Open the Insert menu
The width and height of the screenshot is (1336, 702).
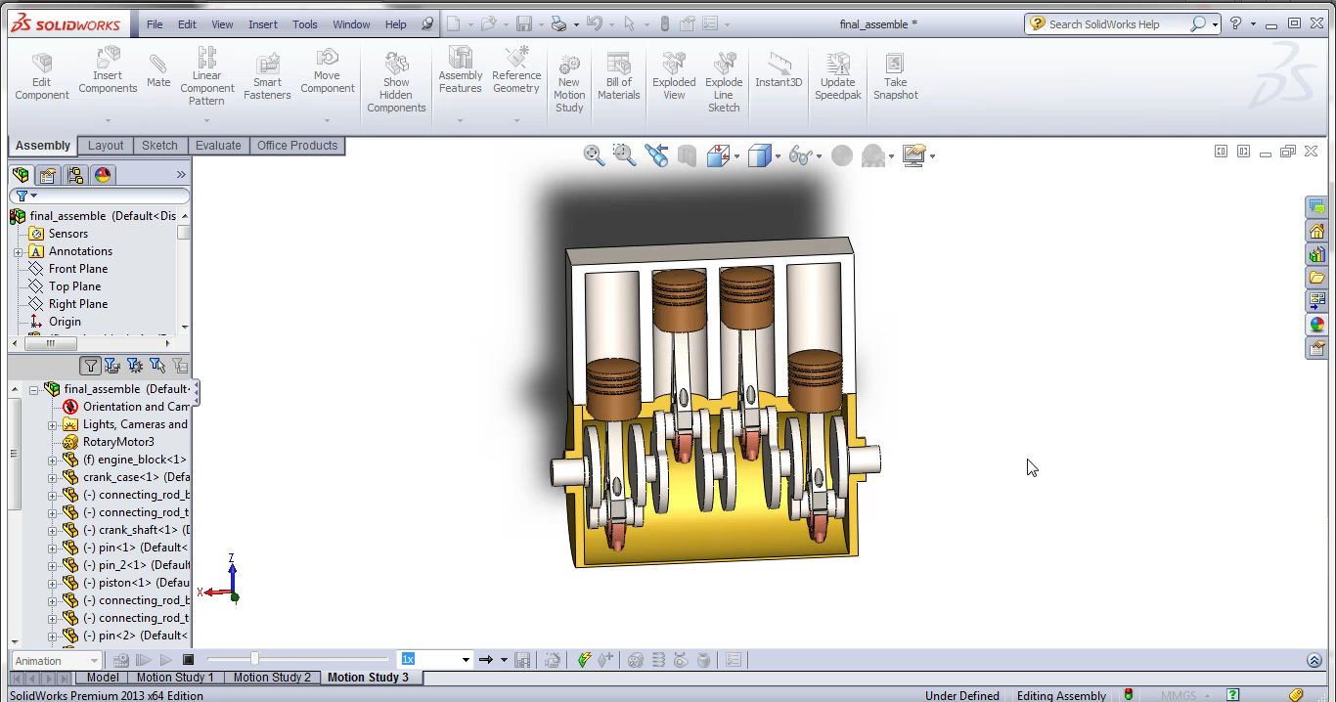[x=262, y=24]
